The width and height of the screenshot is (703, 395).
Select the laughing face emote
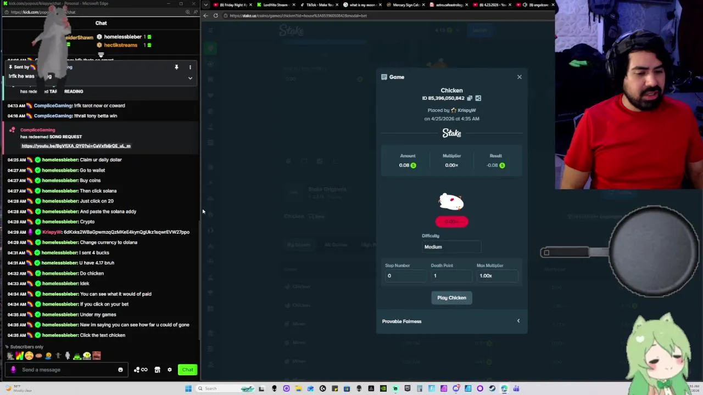29,356
